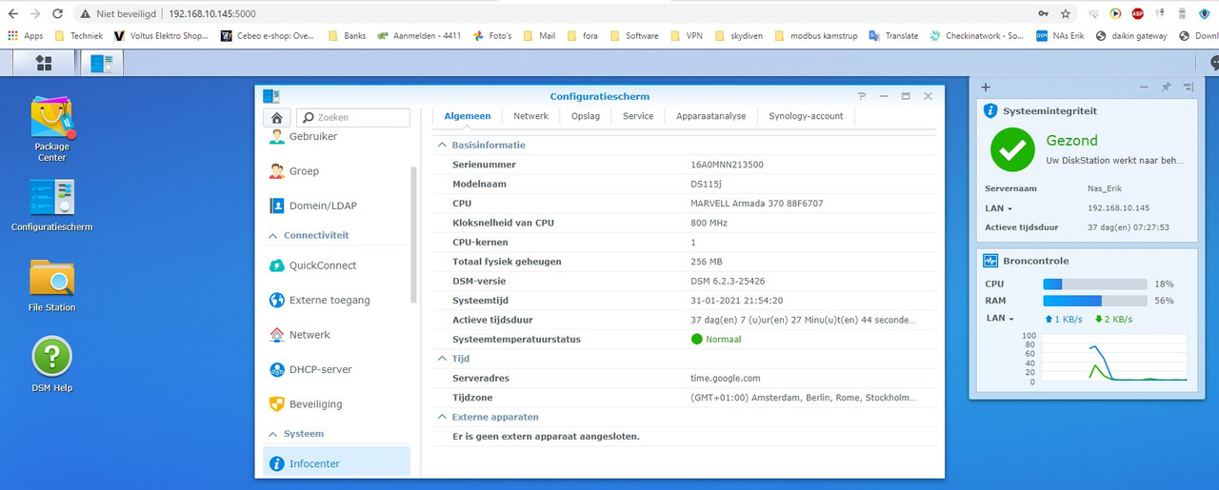The image size is (1219, 490).
Task: Click the CPU usage bar in Broncontrole
Action: (1095, 284)
